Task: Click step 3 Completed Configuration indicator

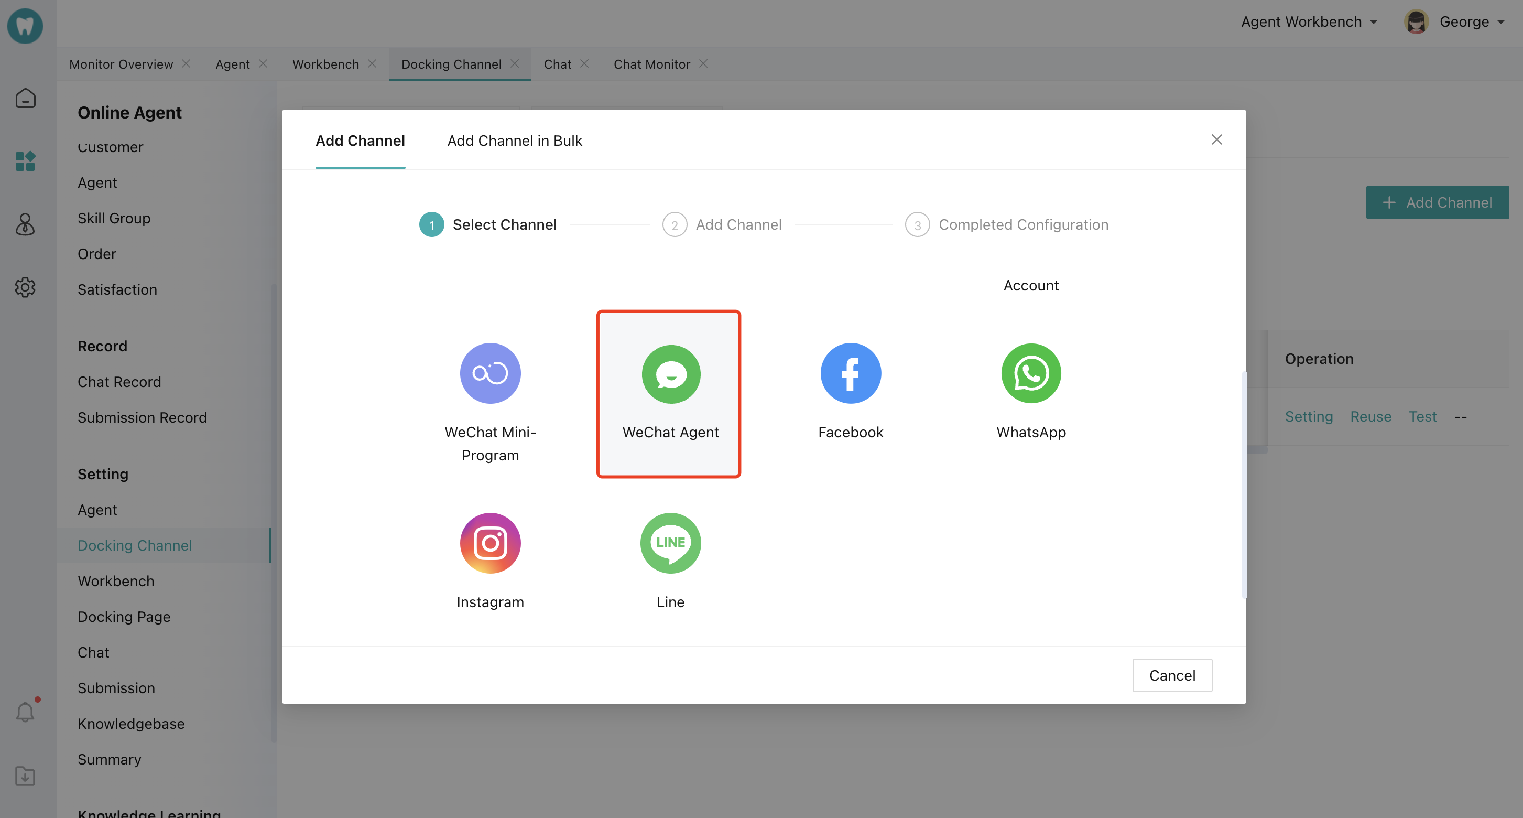Action: pyautogui.click(x=1006, y=225)
